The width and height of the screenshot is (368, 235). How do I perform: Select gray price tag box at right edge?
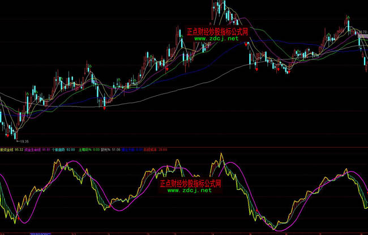coord(362,36)
